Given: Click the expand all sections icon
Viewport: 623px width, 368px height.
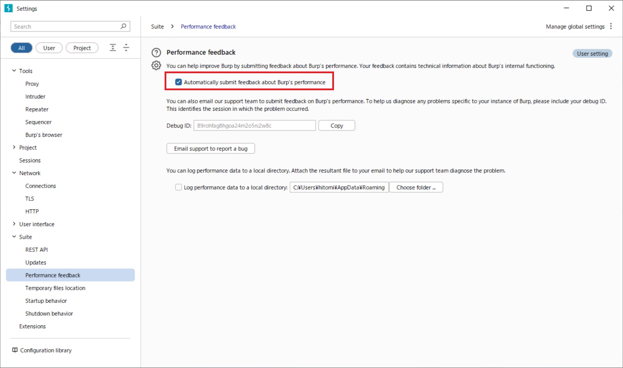Looking at the screenshot, I should (x=113, y=48).
